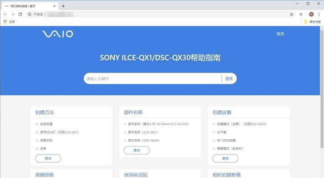The height and width of the screenshot is (178, 324).
Task: Go back in browser history
Action: coord(5,14)
